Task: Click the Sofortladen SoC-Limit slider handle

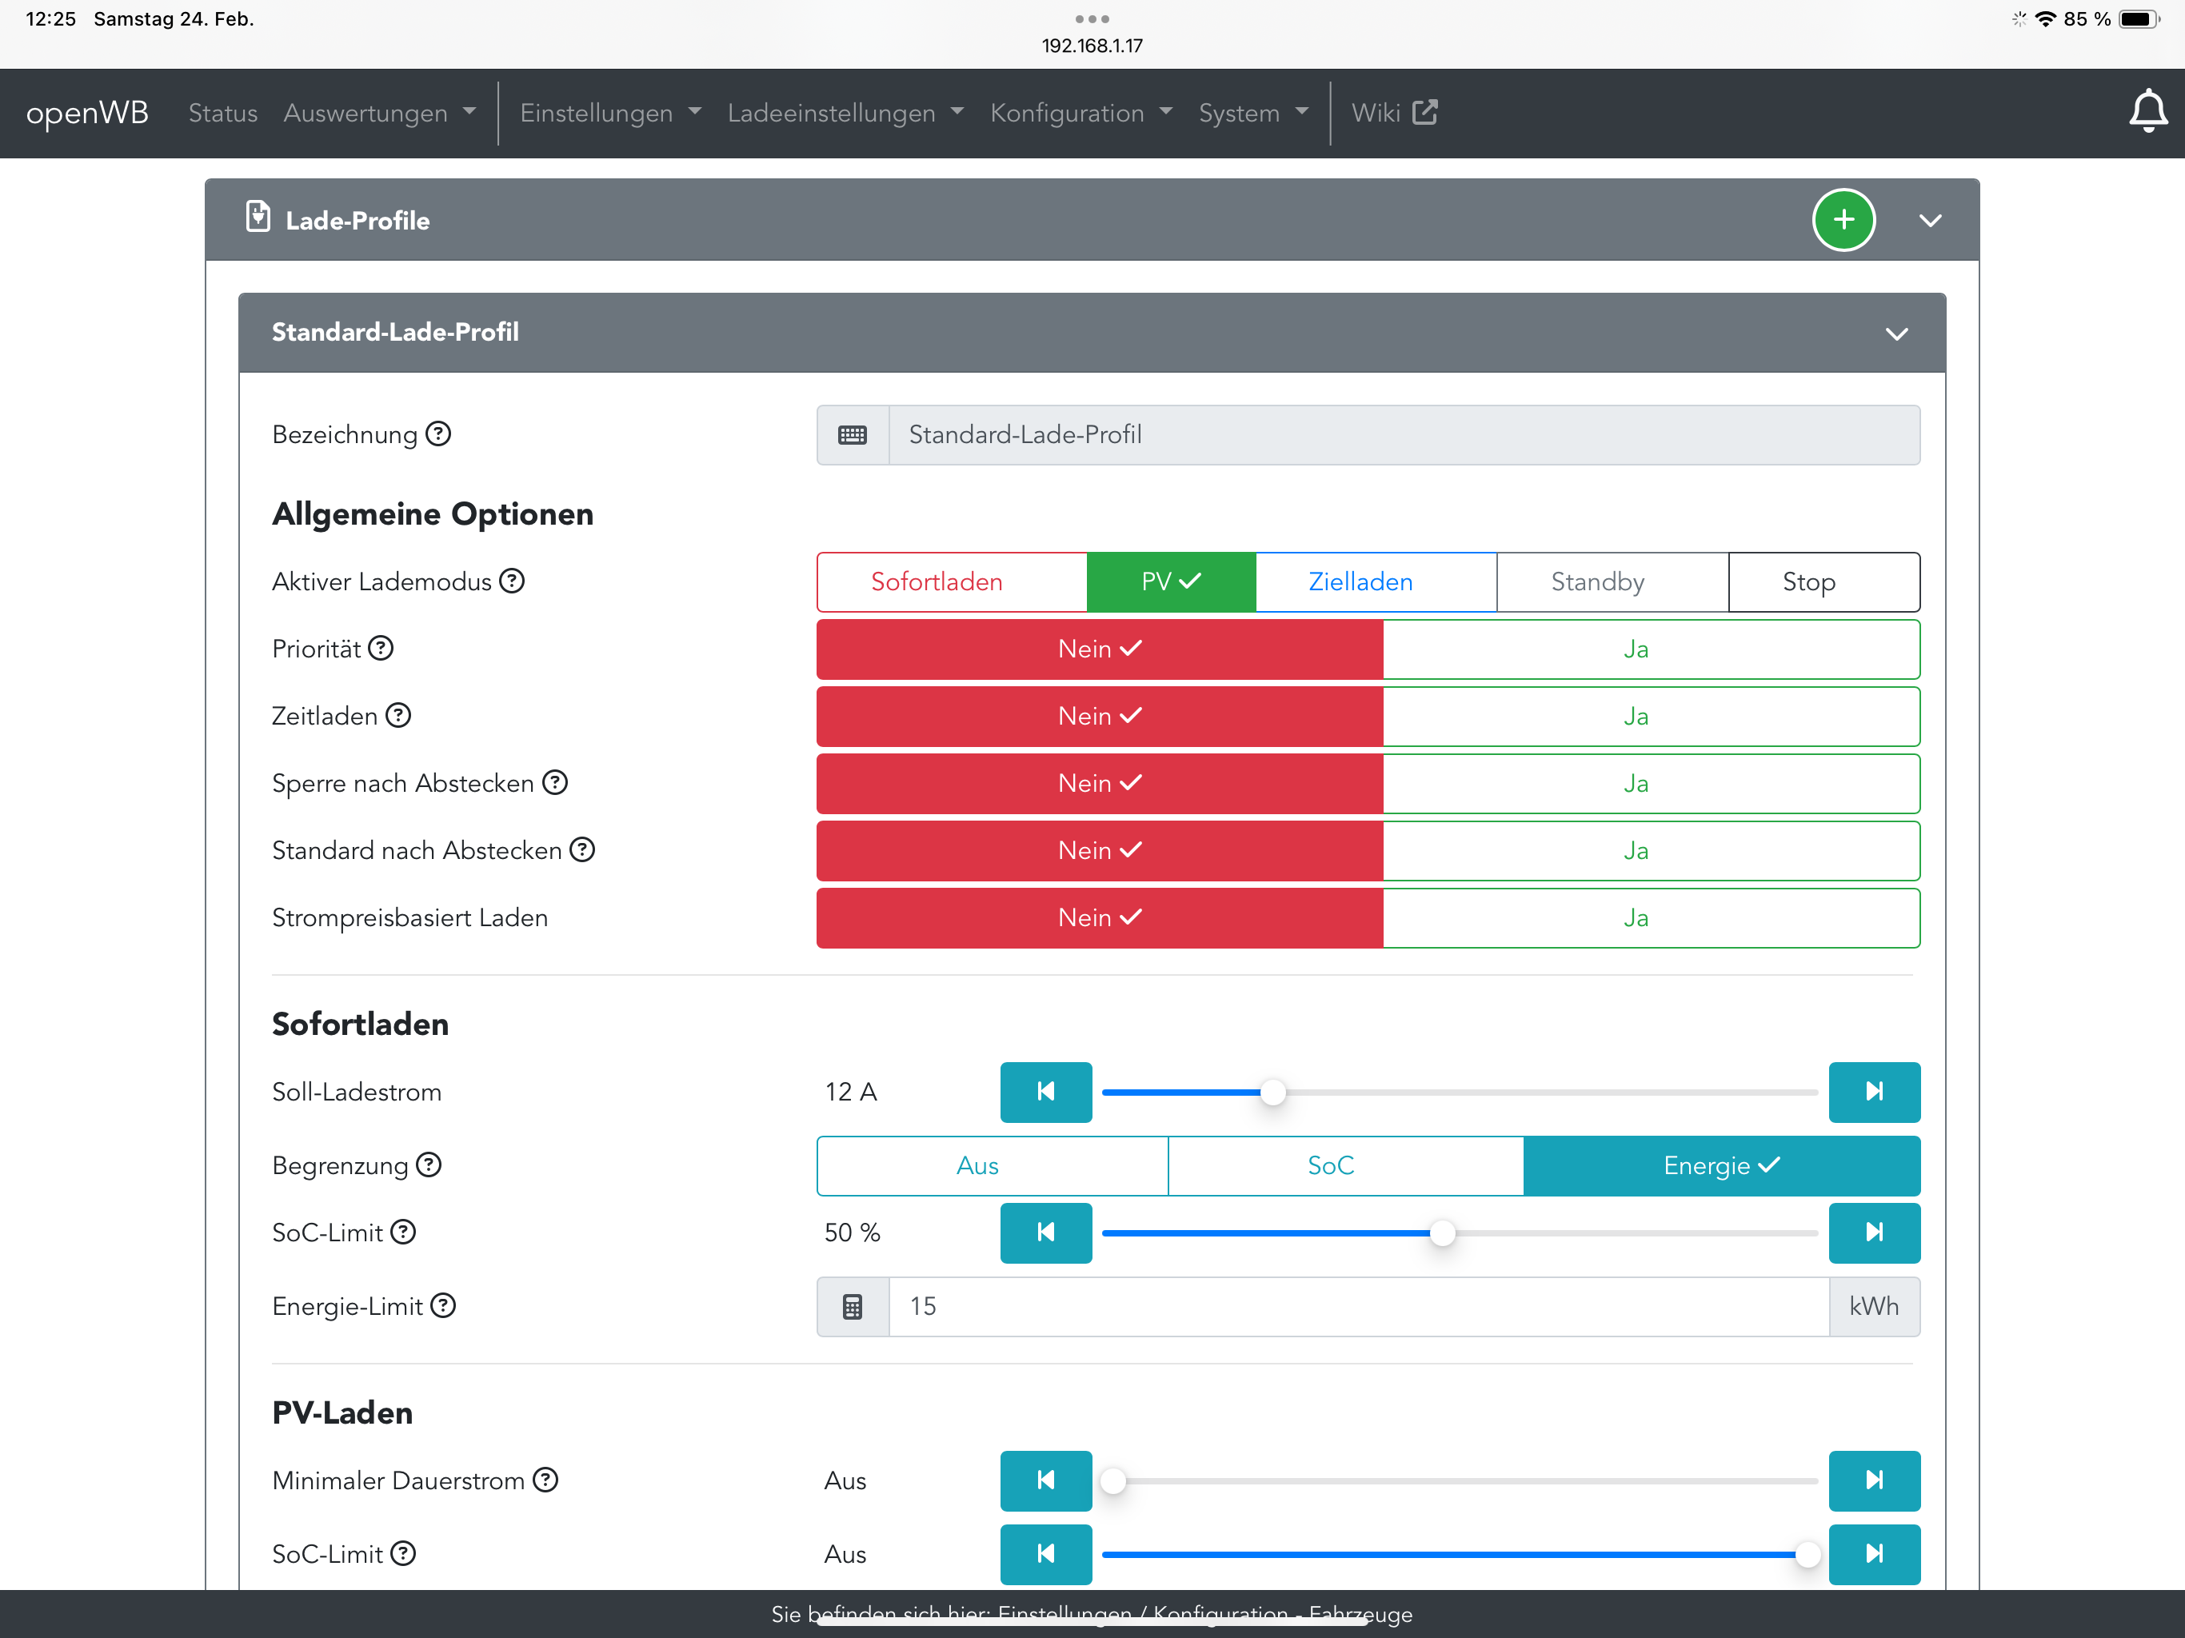Action: (x=1442, y=1233)
